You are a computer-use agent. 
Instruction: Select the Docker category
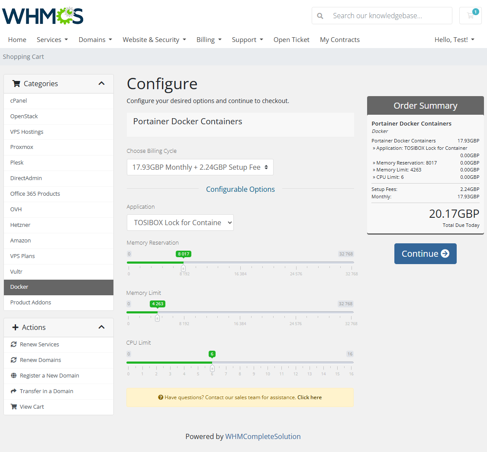point(59,287)
